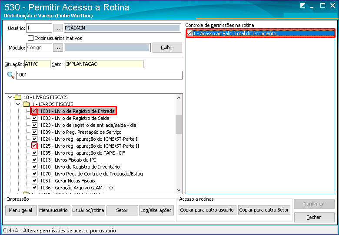Open module lookup button next to Módulo
339x235 pixels.
point(58,47)
